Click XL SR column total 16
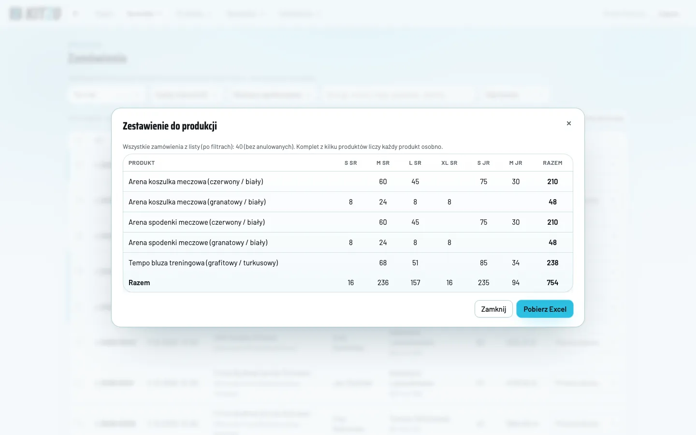Viewport: 696px width, 435px height. pos(449,283)
